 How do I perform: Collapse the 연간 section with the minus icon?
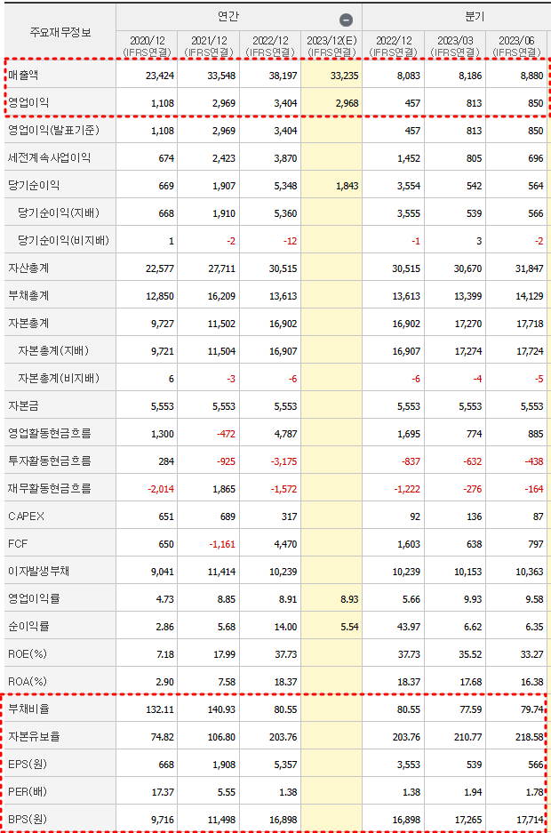click(346, 20)
